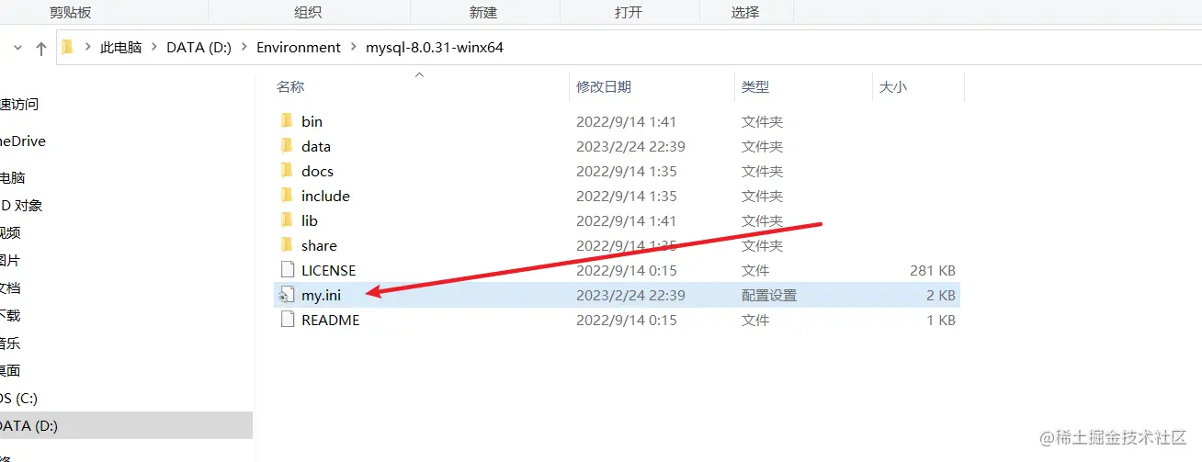Select the lib folder icon

click(x=287, y=220)
